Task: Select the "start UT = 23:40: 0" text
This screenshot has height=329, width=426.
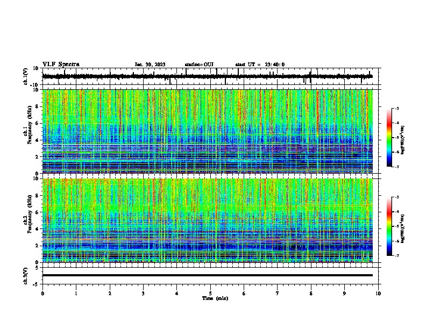Action: (x=260, y=65)
